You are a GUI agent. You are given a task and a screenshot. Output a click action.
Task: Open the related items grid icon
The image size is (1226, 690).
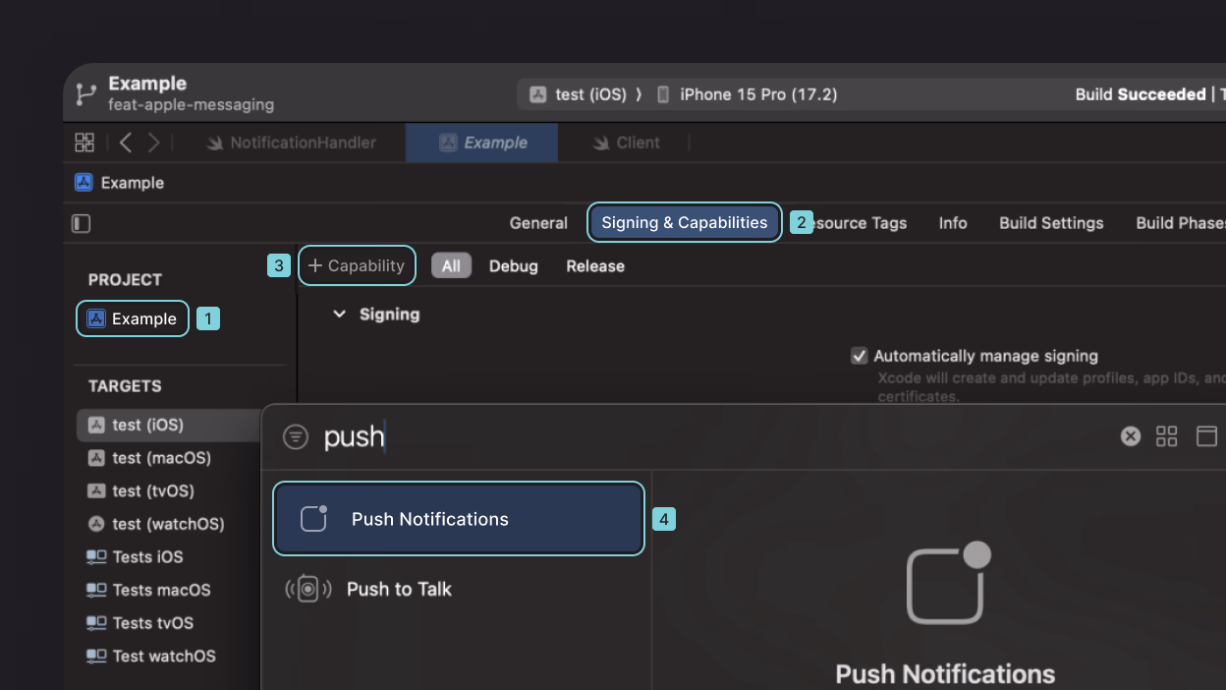pyautogui.click(x=84, y=143)
